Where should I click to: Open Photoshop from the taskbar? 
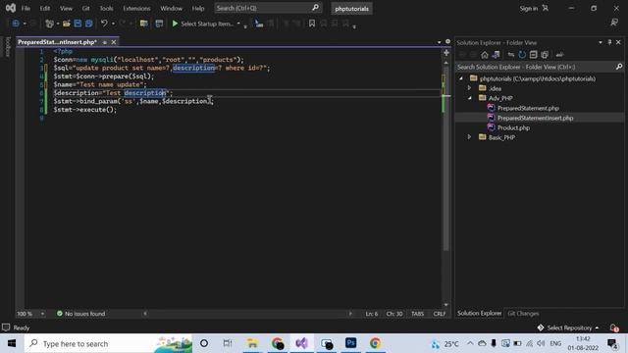click(x=350, y=343)
